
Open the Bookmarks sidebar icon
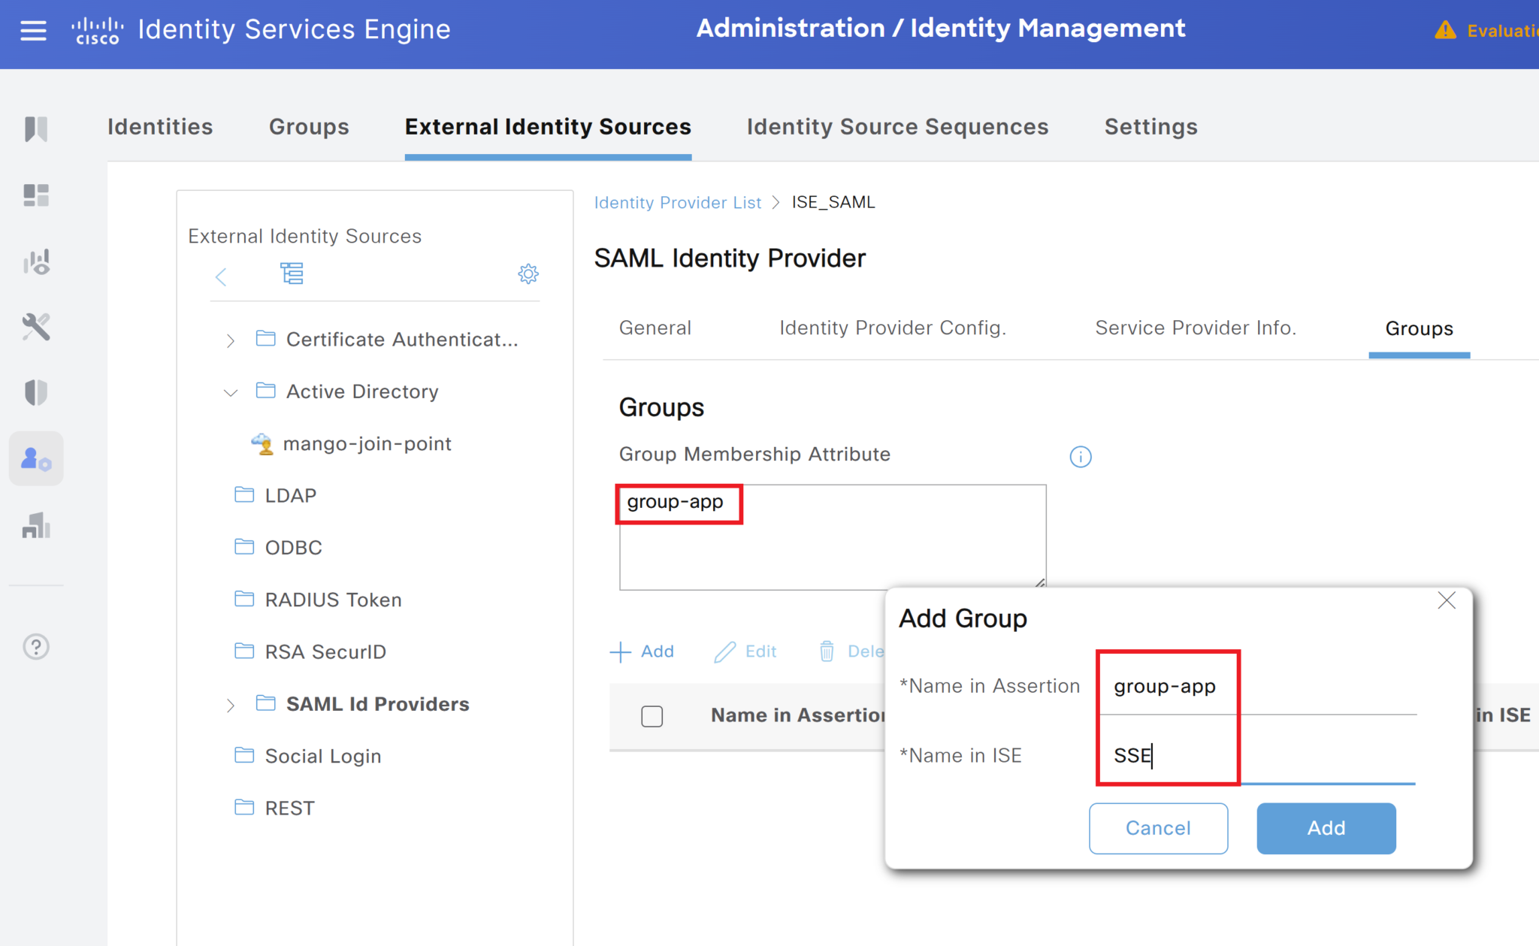[x=35, y=129]
